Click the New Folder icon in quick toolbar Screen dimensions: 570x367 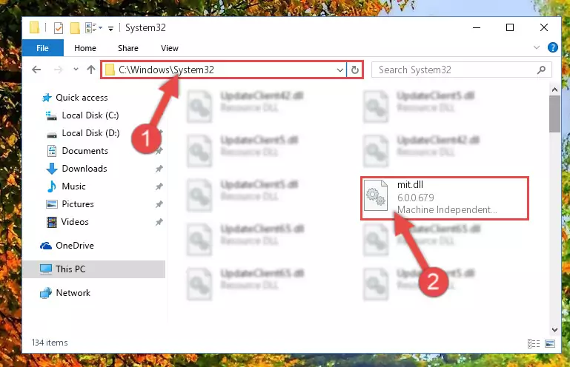tap(75, 27)
